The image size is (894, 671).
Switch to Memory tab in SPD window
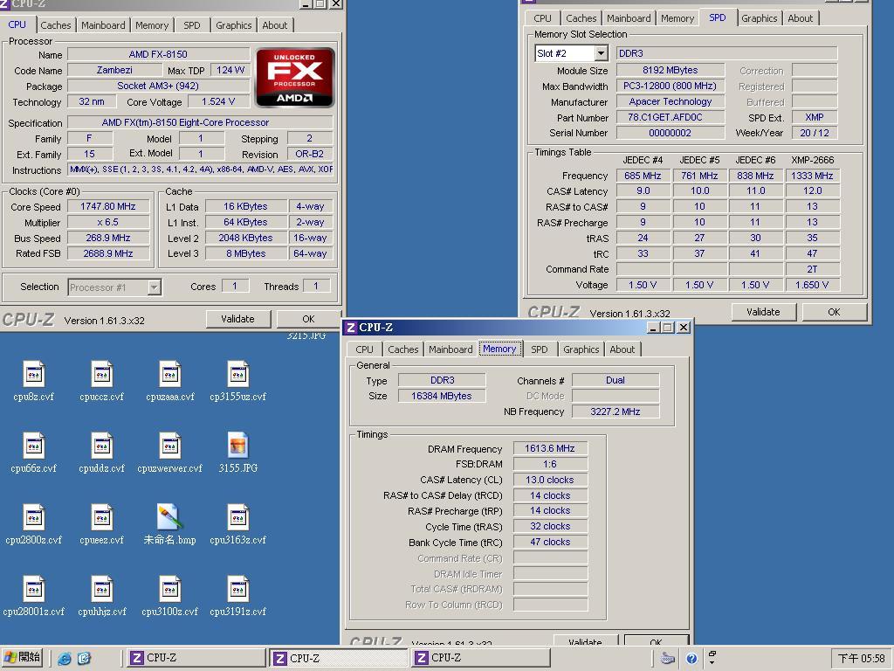coord(677,18)
